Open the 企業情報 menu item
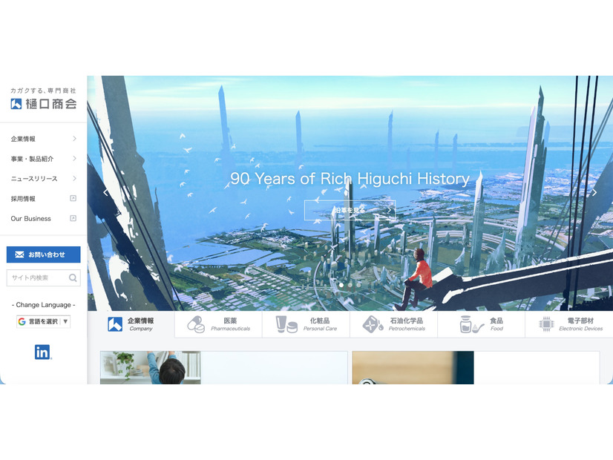613x460 pixels. pyautogui.click(x=43, y=139)
